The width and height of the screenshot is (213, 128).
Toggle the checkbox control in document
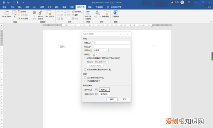63,47
